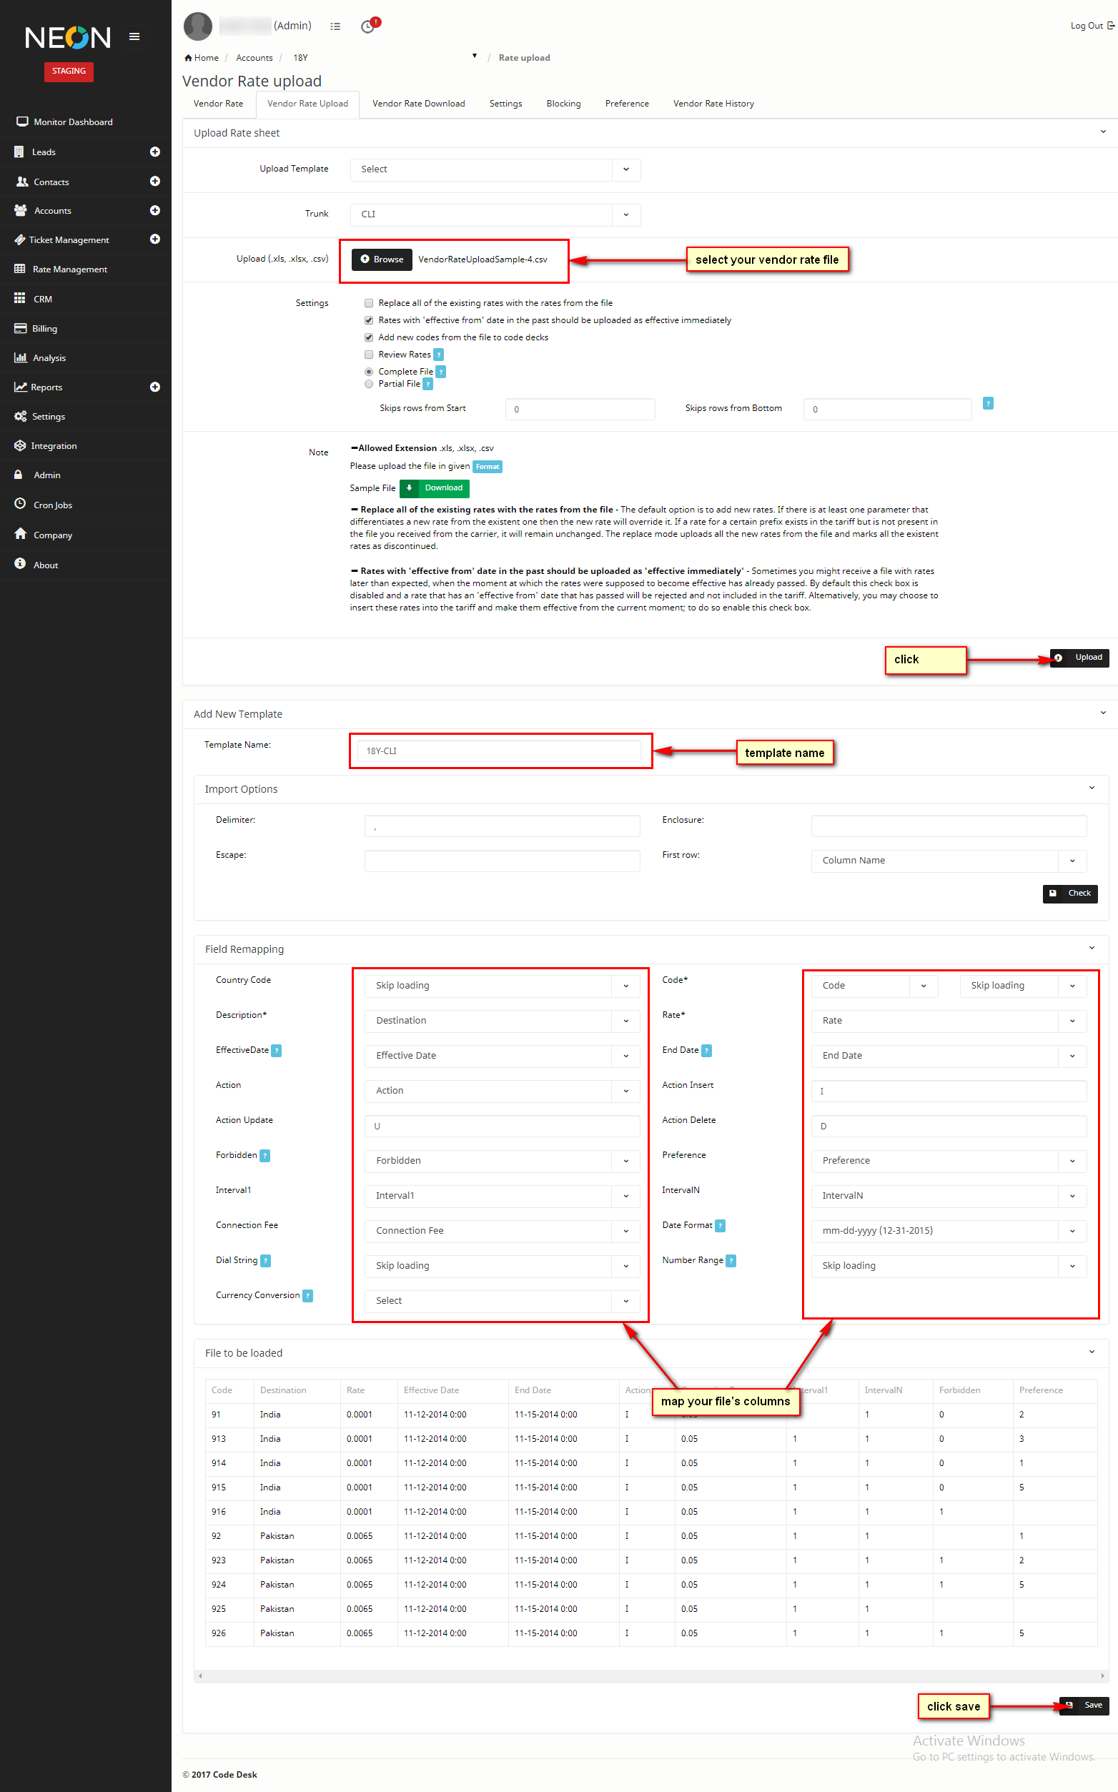
Task: Open the Upload Template dropdown
Action: point(494,169)
